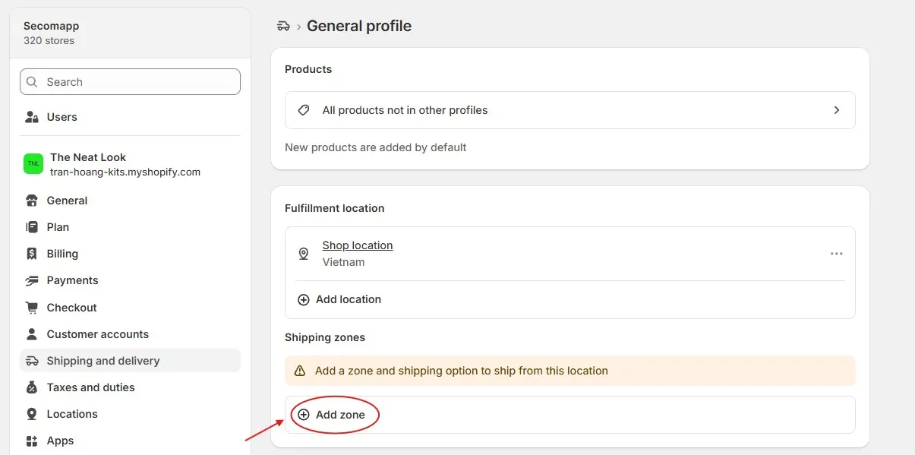Click the General store icon
This screenshot has height=455, width=915.
[32, 201]
